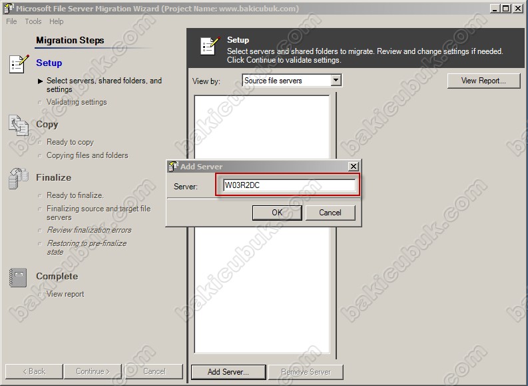Screen dimensions: 528x386
Task: Click the Add Server... button
Action: coord(228,372)
